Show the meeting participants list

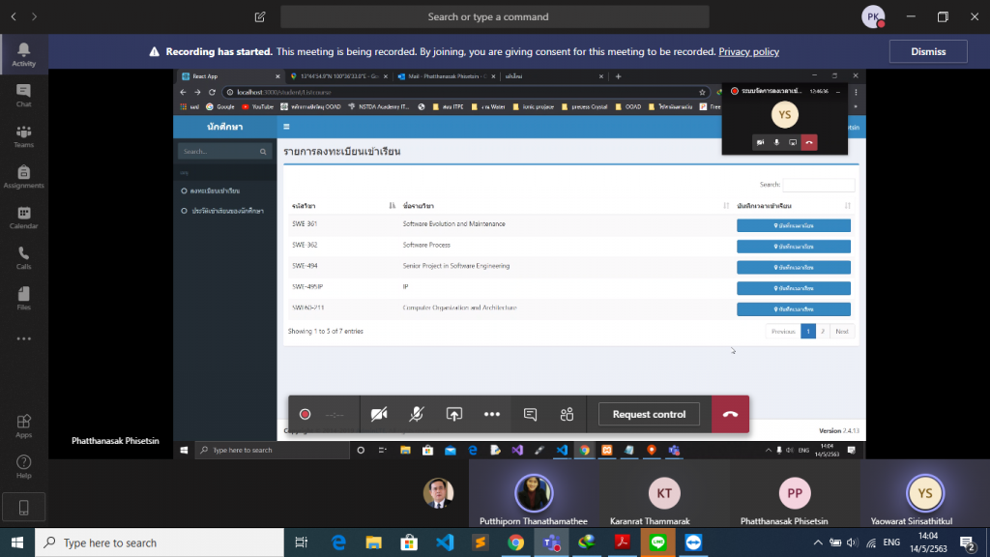[567, 414]
